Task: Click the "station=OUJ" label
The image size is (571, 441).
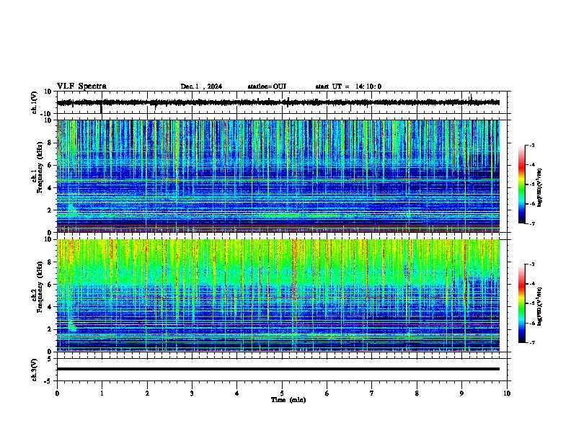Action: (267, 86)
